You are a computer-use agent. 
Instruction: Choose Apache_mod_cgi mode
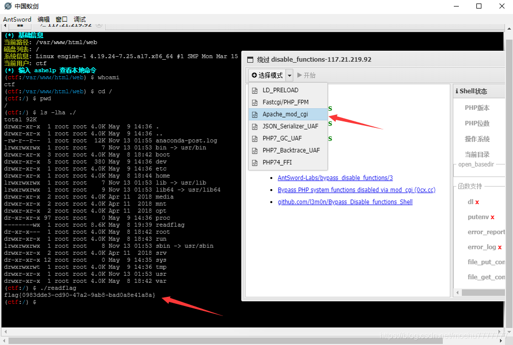point(288,114)
